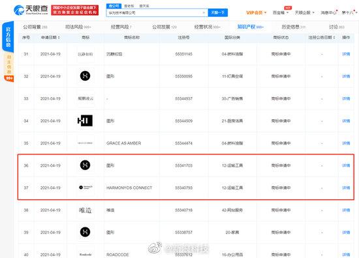Switch to the 知识产权 tab
The height and width of the screenshot is (258, 359).
251,27
